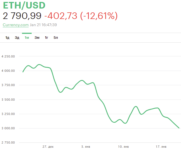The image size is (181, 151).
Task: Show the 3м price history
Action: click(x=37, y=38)
